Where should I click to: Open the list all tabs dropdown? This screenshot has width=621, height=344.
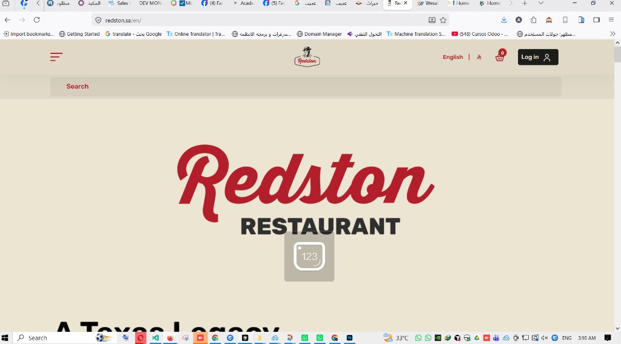click(x=541, y=3)
